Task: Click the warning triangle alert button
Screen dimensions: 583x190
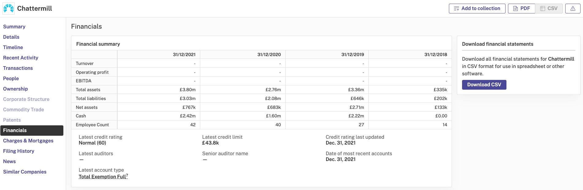Action: (x=573, y=9)
